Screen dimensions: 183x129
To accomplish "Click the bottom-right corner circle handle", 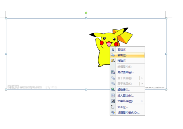I will [166, 90].
